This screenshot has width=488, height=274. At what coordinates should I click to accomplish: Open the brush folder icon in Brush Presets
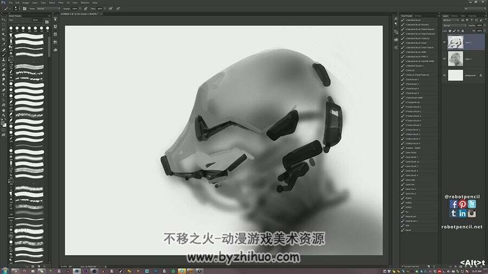pyautogui.click(x=47, y=22)
